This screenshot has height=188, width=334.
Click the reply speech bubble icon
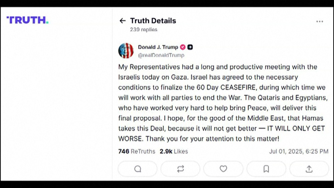pyautogui.click(x=138, y=169)
